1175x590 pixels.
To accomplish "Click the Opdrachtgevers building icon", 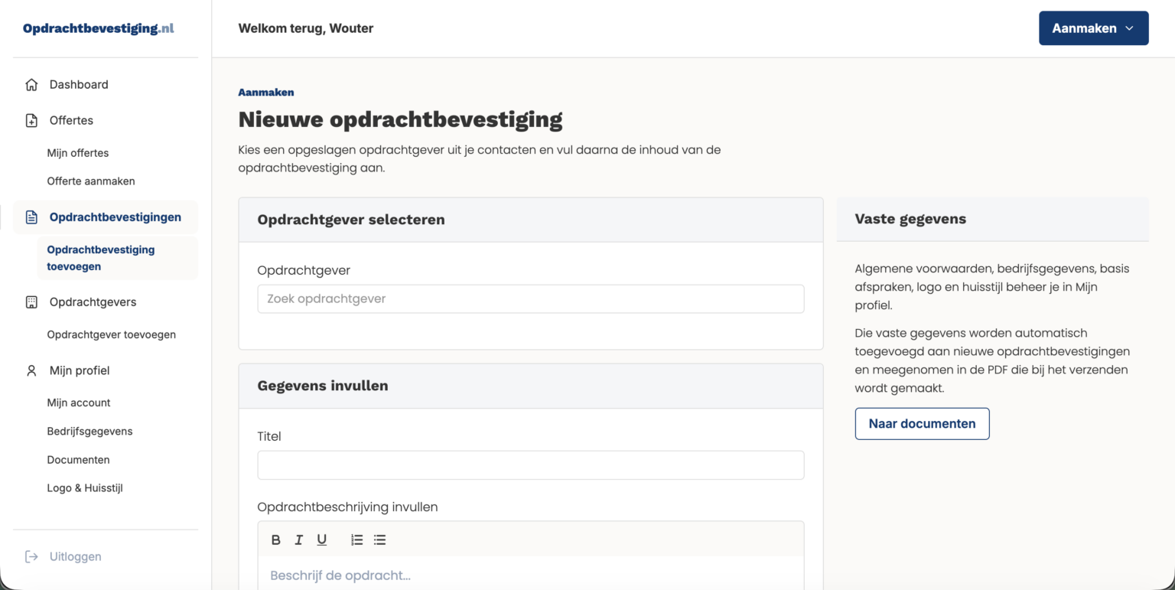I will [31, 302].
